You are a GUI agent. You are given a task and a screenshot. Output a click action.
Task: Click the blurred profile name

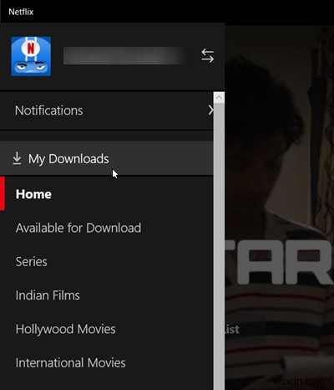(124, 55)
